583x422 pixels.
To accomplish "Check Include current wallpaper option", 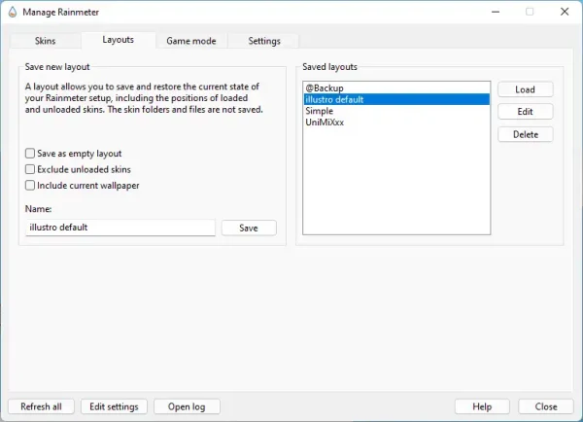I will (x=30, y=186).
